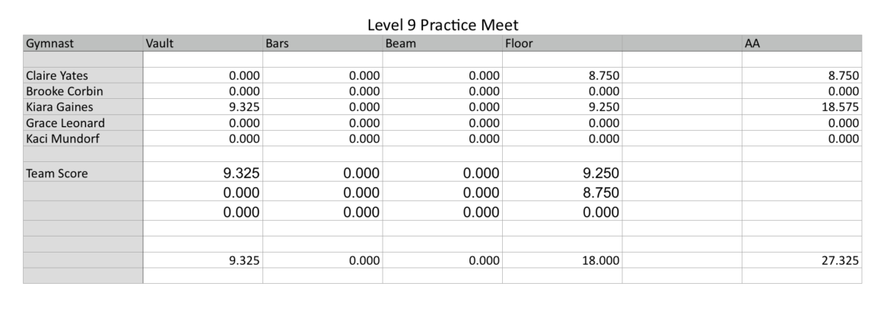Click the Gymnast column header cell

click(83, 43)
